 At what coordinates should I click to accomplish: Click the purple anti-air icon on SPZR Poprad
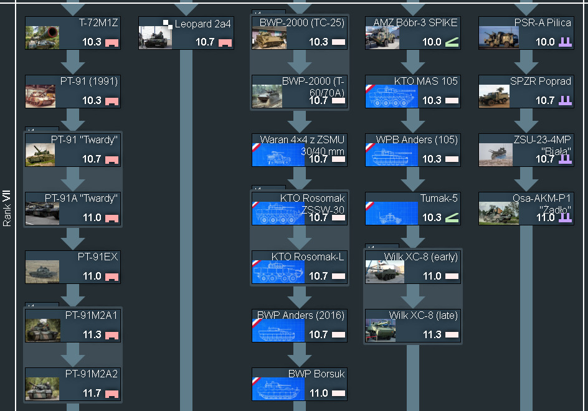coord(565,100)
